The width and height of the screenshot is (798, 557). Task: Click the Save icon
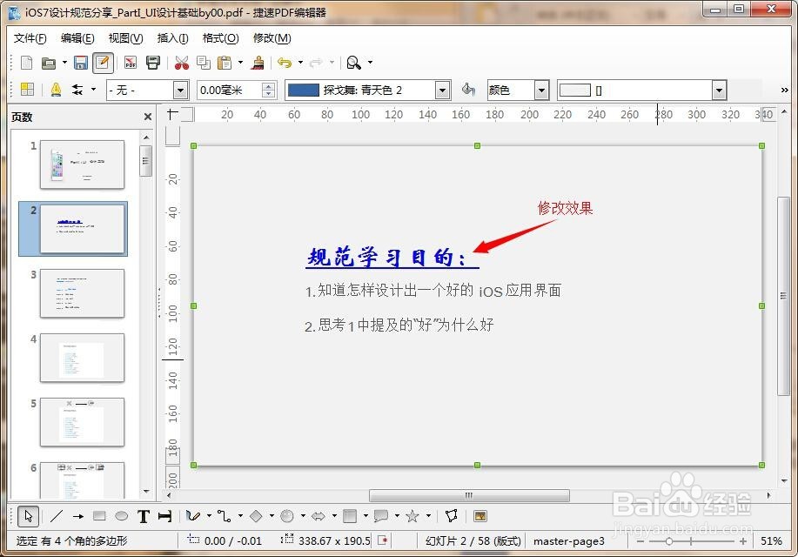tap(80, 63)
